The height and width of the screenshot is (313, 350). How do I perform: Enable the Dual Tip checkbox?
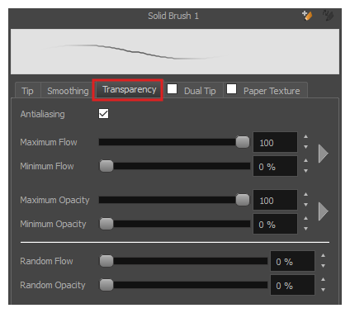[173, 89]
